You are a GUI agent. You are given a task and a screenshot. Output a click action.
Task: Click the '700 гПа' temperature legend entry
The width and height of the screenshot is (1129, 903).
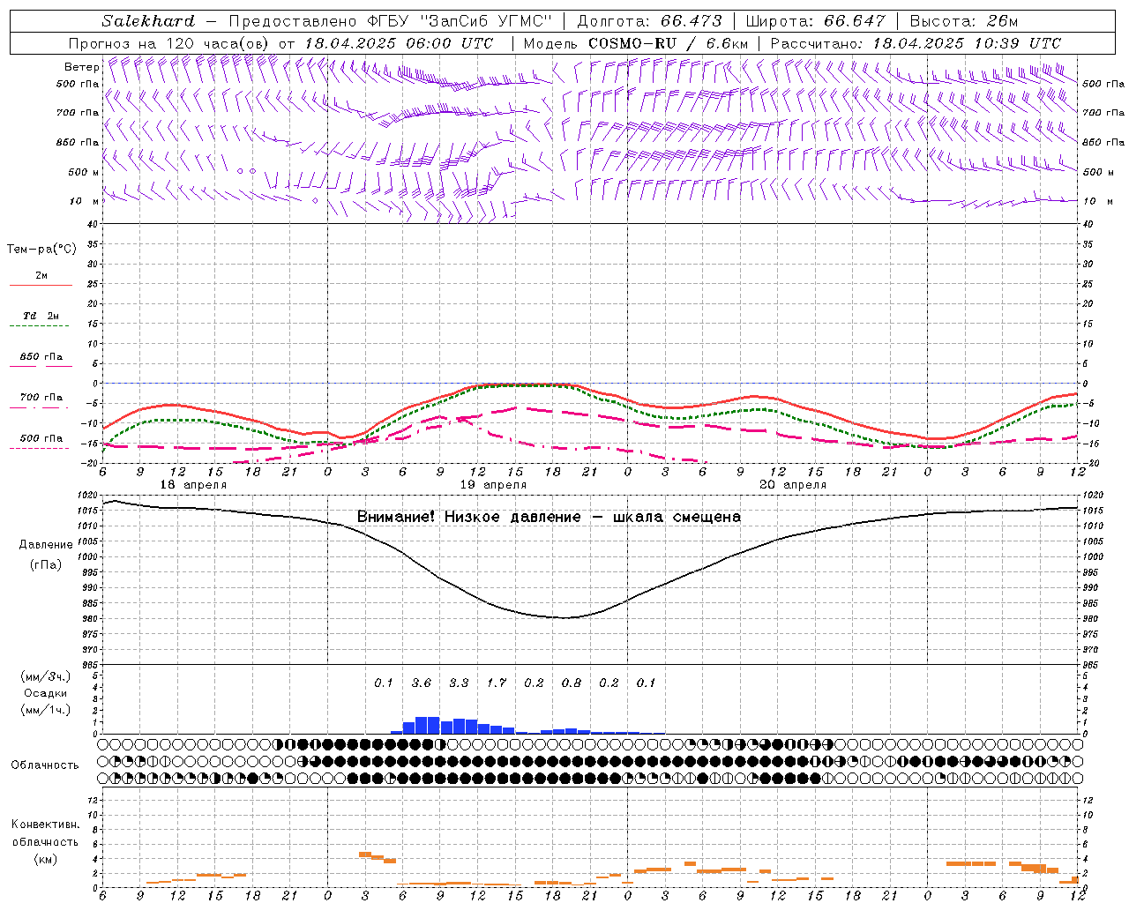pyautogui.click(x=41, y=397)
